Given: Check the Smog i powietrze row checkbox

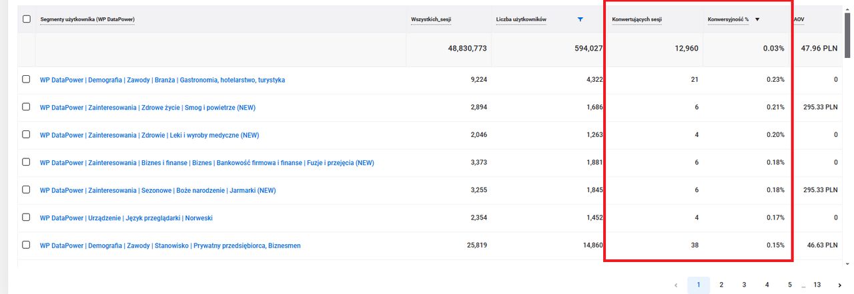Looking at the screenshot, I should pos(27,106).
